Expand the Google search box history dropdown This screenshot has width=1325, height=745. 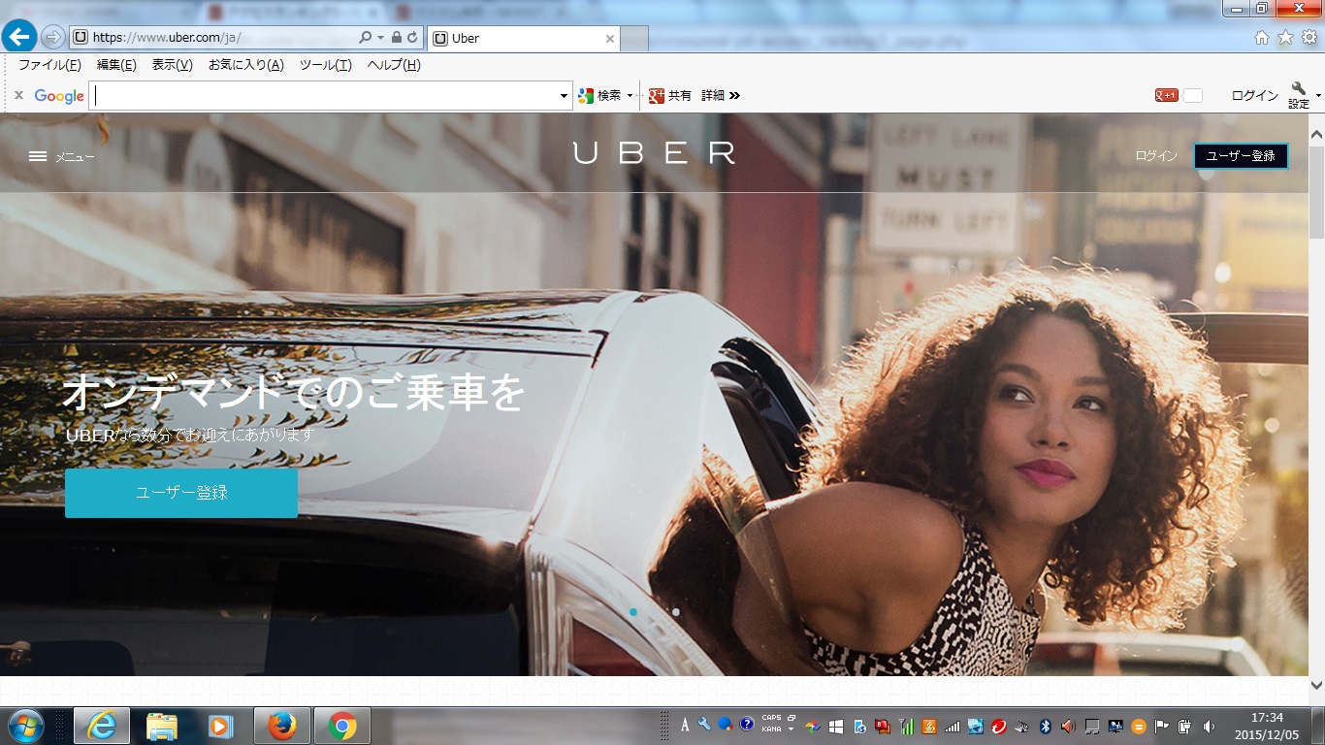tap(564, 96)
